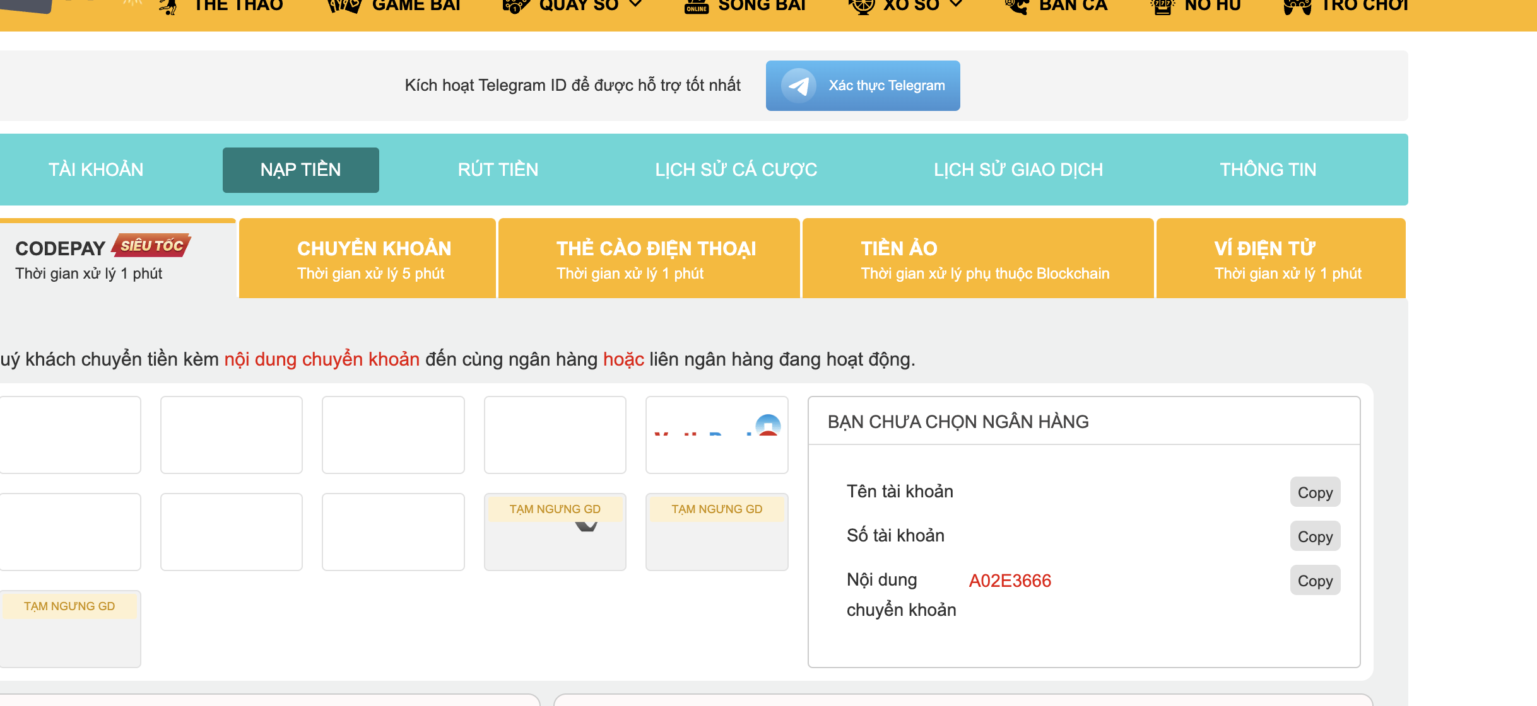This screenshot has height=706, width=1537.
Task: Click the Số tài khoản Copy button
Action: point(1315,536)
